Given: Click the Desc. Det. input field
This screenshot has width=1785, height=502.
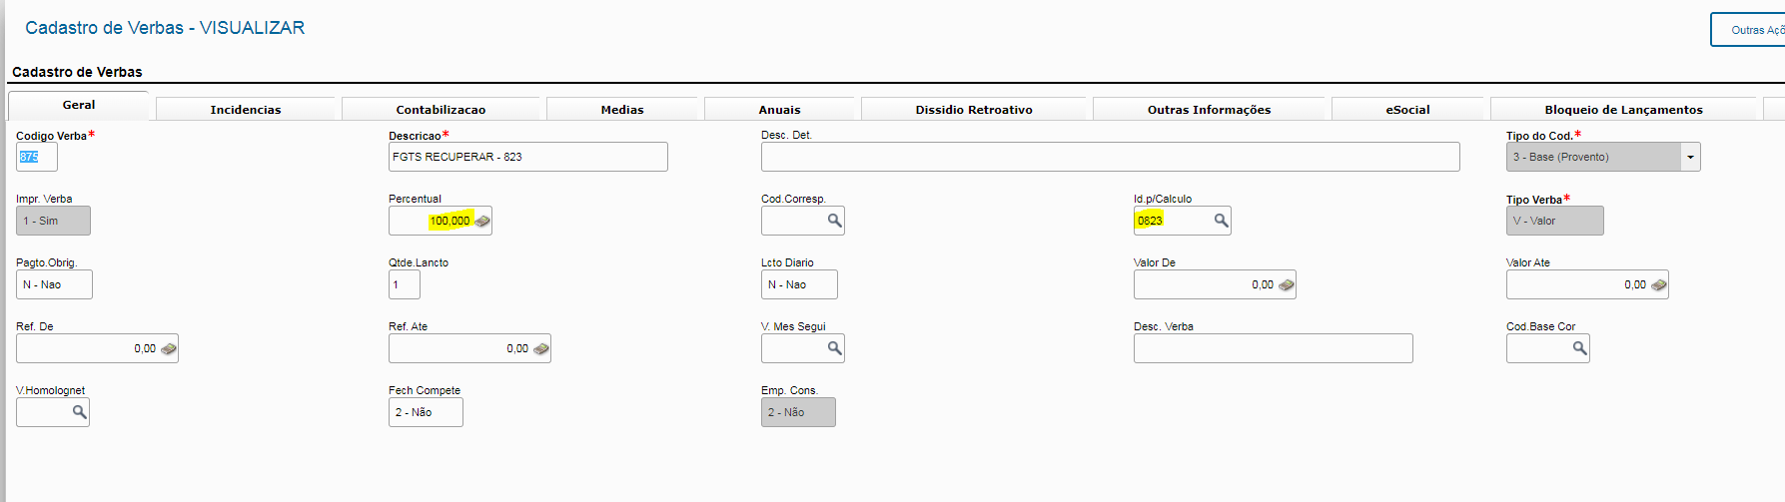Looking at the screenshot, I should tap(1110, 157).
